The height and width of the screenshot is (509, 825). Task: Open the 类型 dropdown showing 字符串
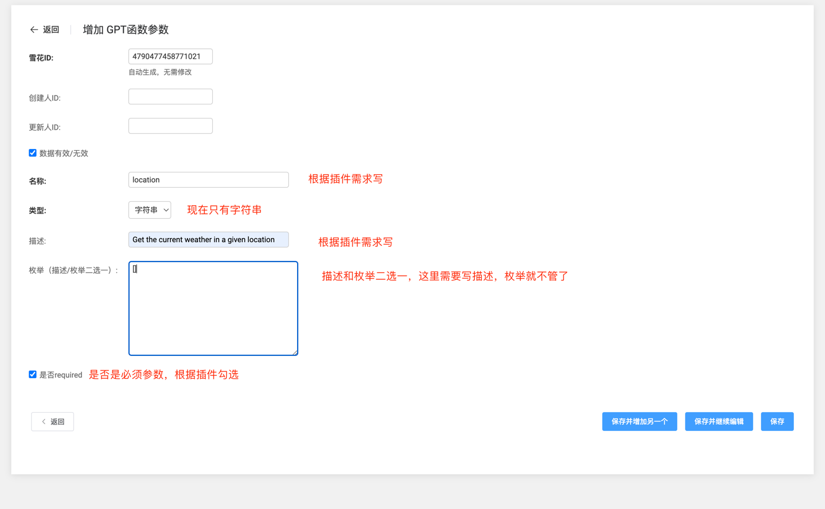pyautogui.click(x=150, y=210)
